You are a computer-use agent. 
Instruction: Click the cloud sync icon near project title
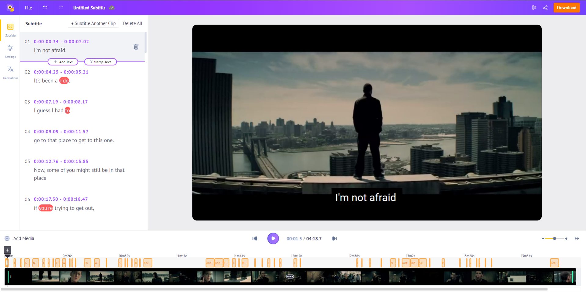[112, 8]
